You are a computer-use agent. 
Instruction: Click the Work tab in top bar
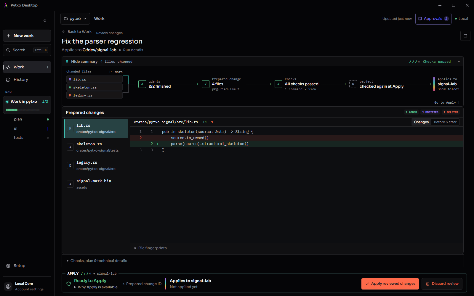point(99,19)
